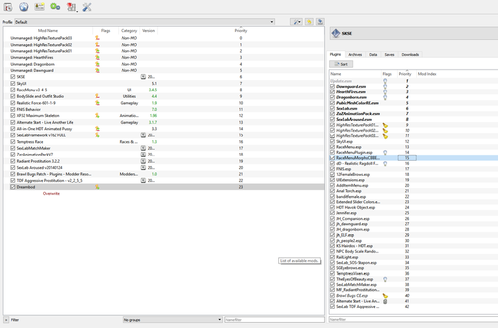Switch to the Archives tab
This screenshot has height=328, width=498.
[x=355, y=54]
